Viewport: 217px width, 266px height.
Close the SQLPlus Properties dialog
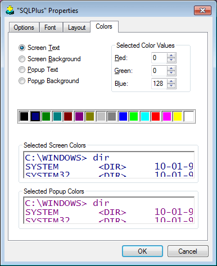click(202, 10)
